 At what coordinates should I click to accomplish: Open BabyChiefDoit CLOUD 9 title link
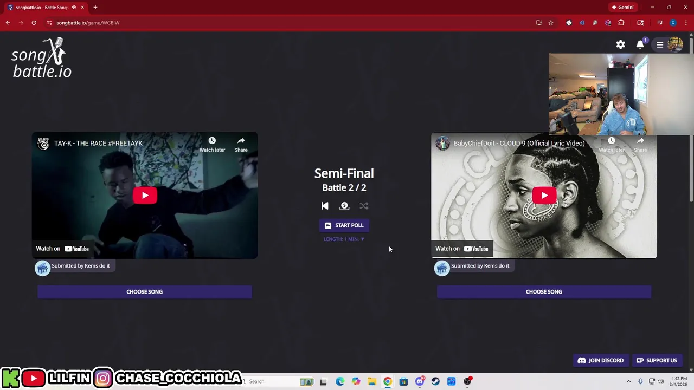[x=519, y=144]
